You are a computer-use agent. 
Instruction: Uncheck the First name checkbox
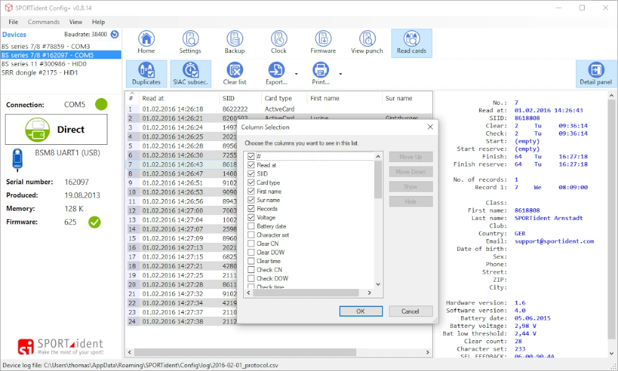[251, 191]
